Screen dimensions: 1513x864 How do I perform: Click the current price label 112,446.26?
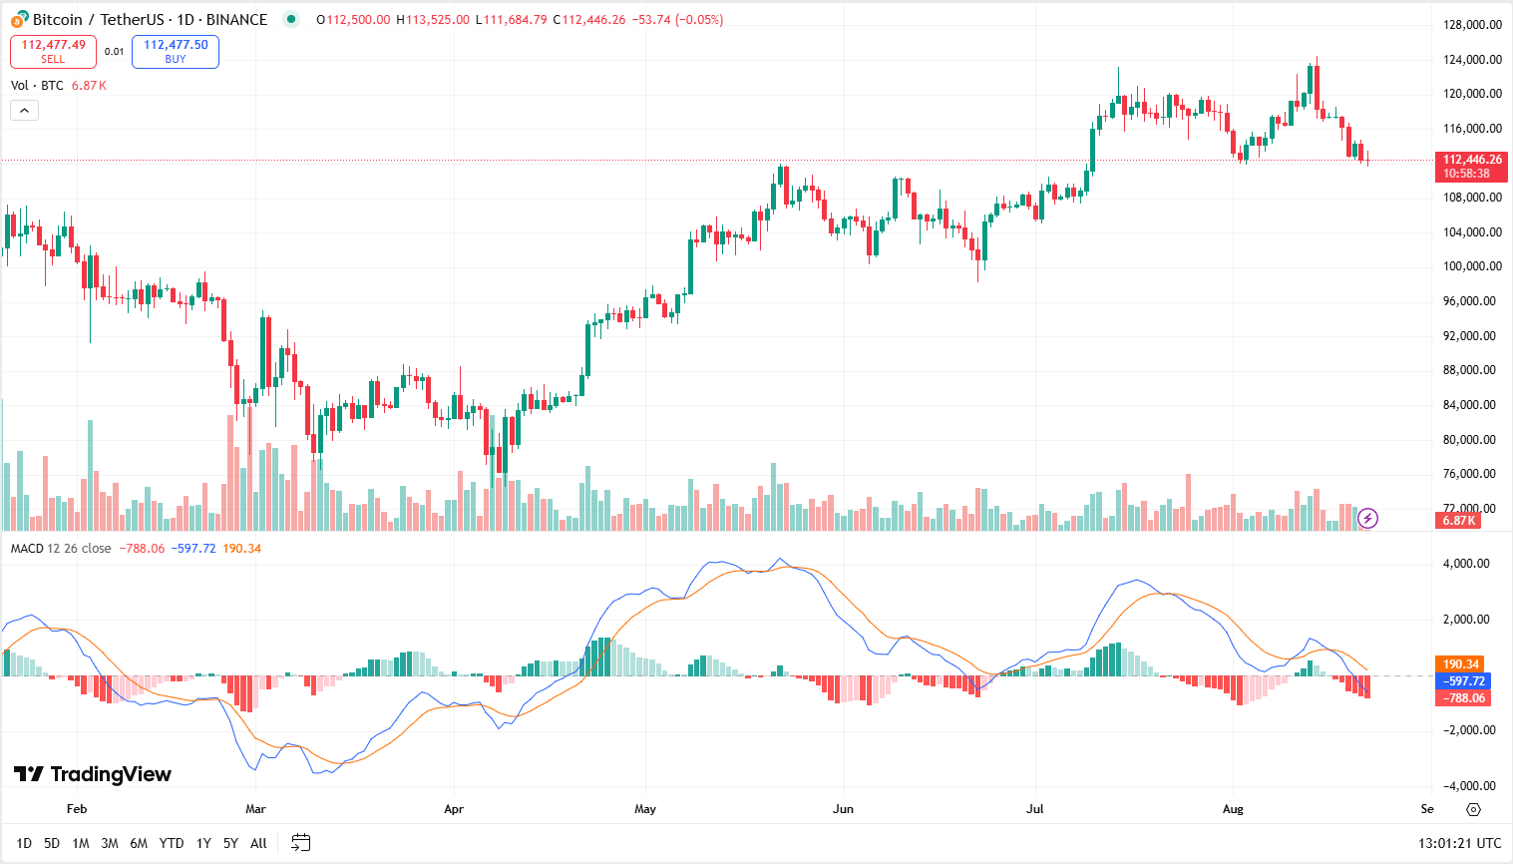1471,167
